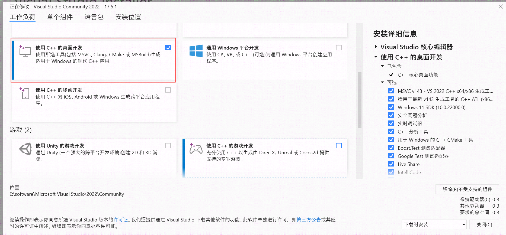Click the C++ desktop development monitor icon
506x235 pixels.
click(25, 51)
